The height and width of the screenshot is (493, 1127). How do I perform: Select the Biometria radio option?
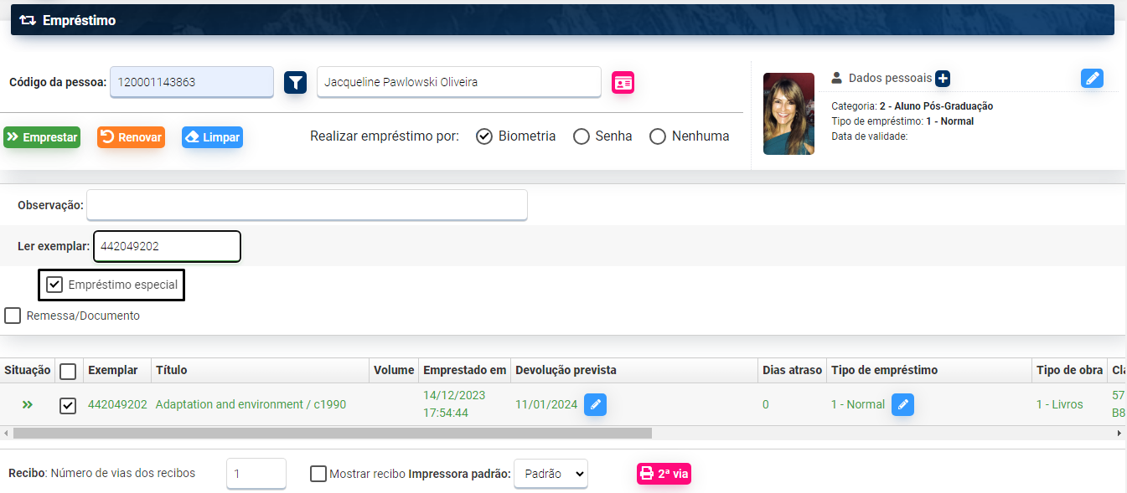point(483,136)
